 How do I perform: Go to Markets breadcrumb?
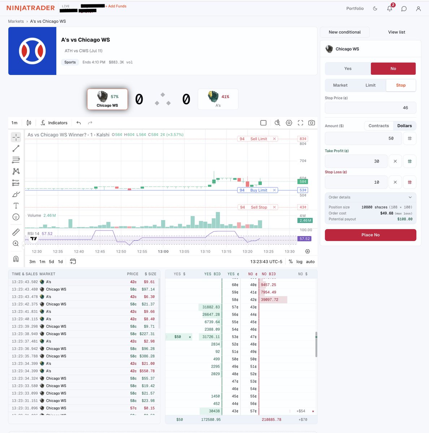tap(16, 21)
